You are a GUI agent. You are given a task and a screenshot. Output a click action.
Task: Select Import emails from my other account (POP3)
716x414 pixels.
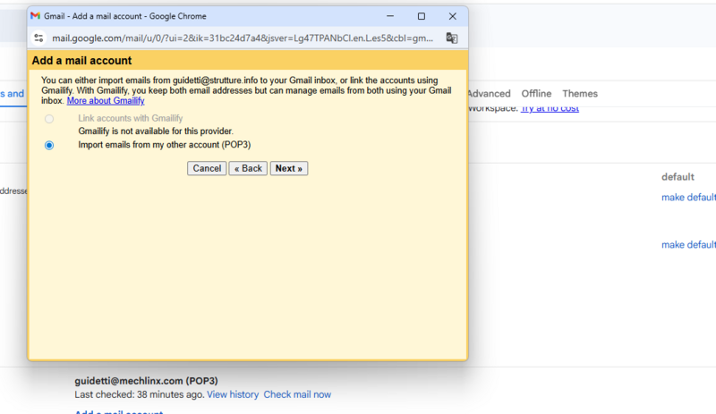(49, 145)
